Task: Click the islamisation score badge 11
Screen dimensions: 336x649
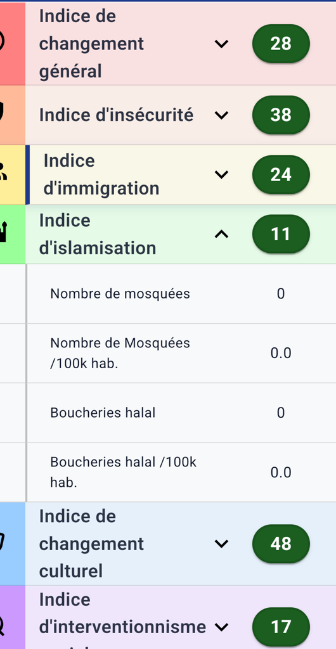Action: [281, 235]
